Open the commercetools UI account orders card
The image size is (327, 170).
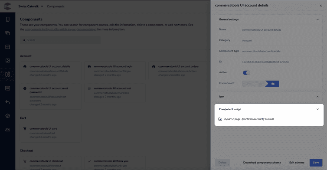pyautogui.click(x=179, y=71)
